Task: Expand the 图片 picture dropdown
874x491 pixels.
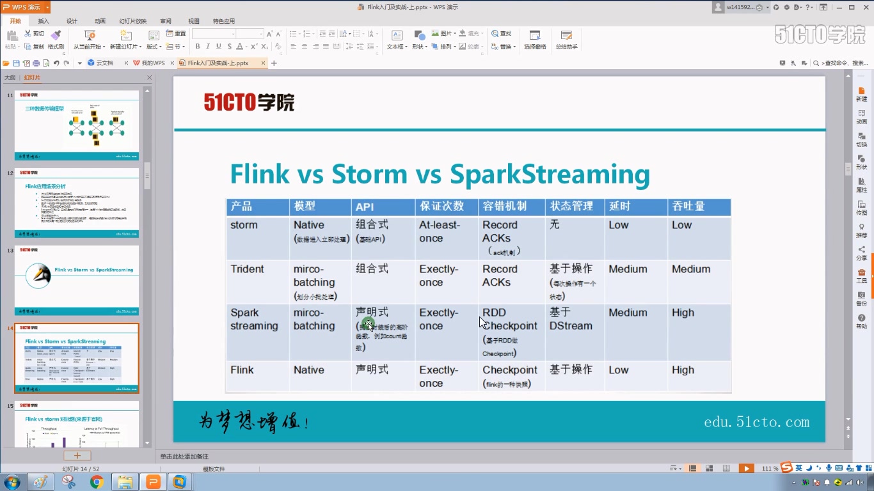Action: pyautogui.click(x=454, y=33)
